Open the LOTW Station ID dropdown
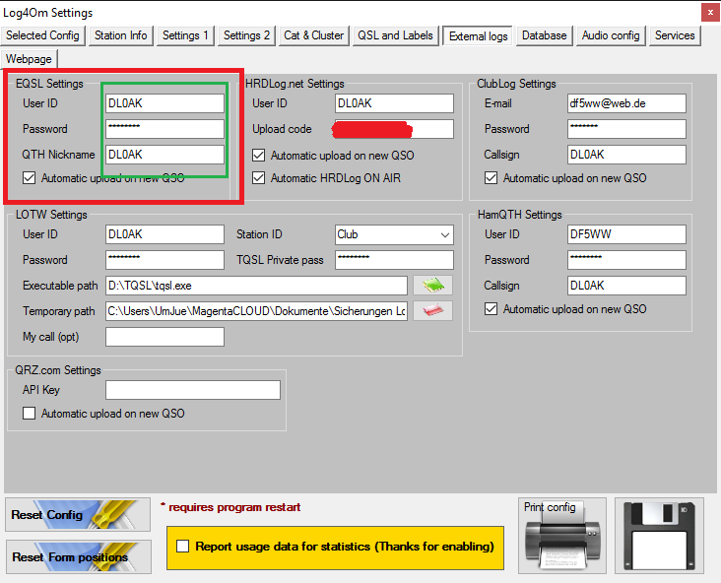Viewport: 721px width, 583px height. coord(444,234)
